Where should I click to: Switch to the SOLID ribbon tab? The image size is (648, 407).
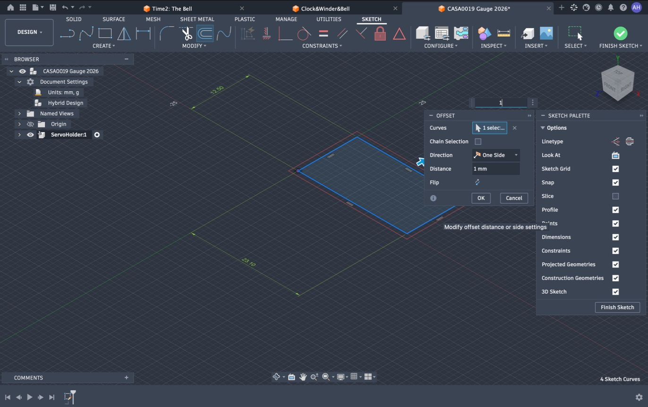click(74, 19)
